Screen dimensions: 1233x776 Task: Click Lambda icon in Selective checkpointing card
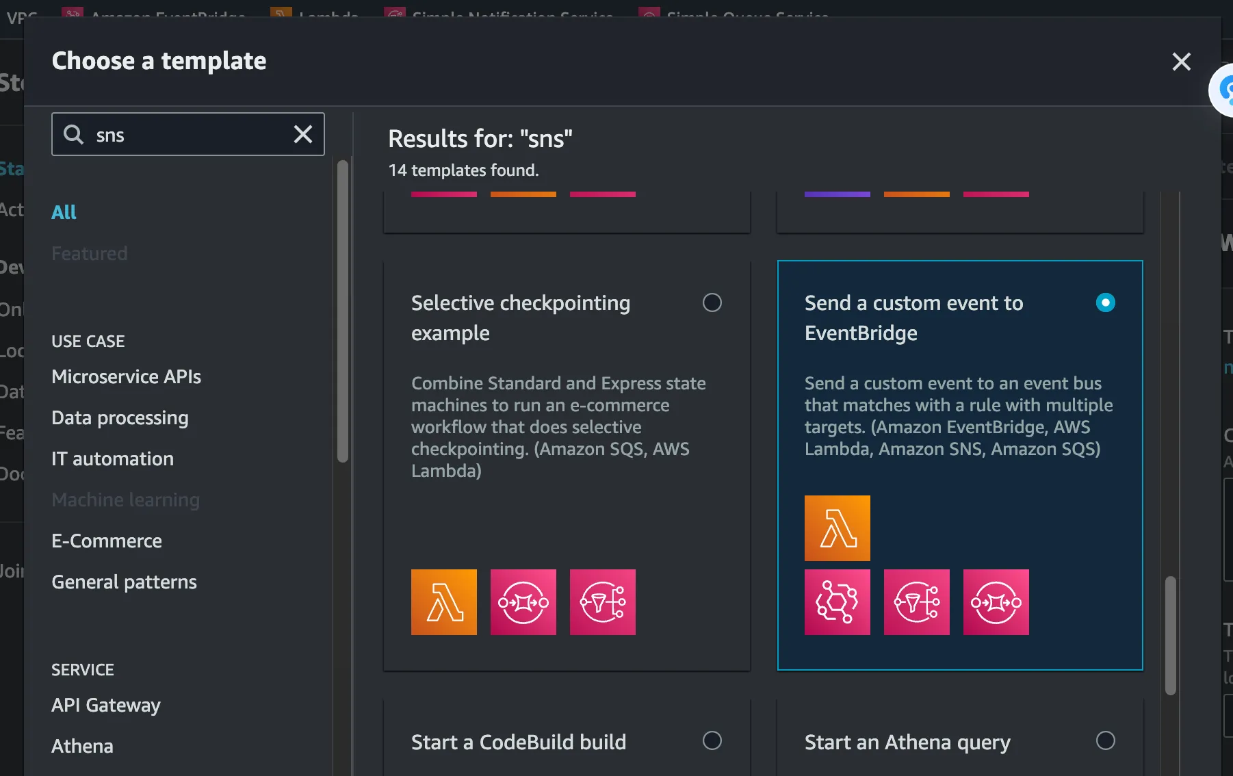[x=443, y=602]
